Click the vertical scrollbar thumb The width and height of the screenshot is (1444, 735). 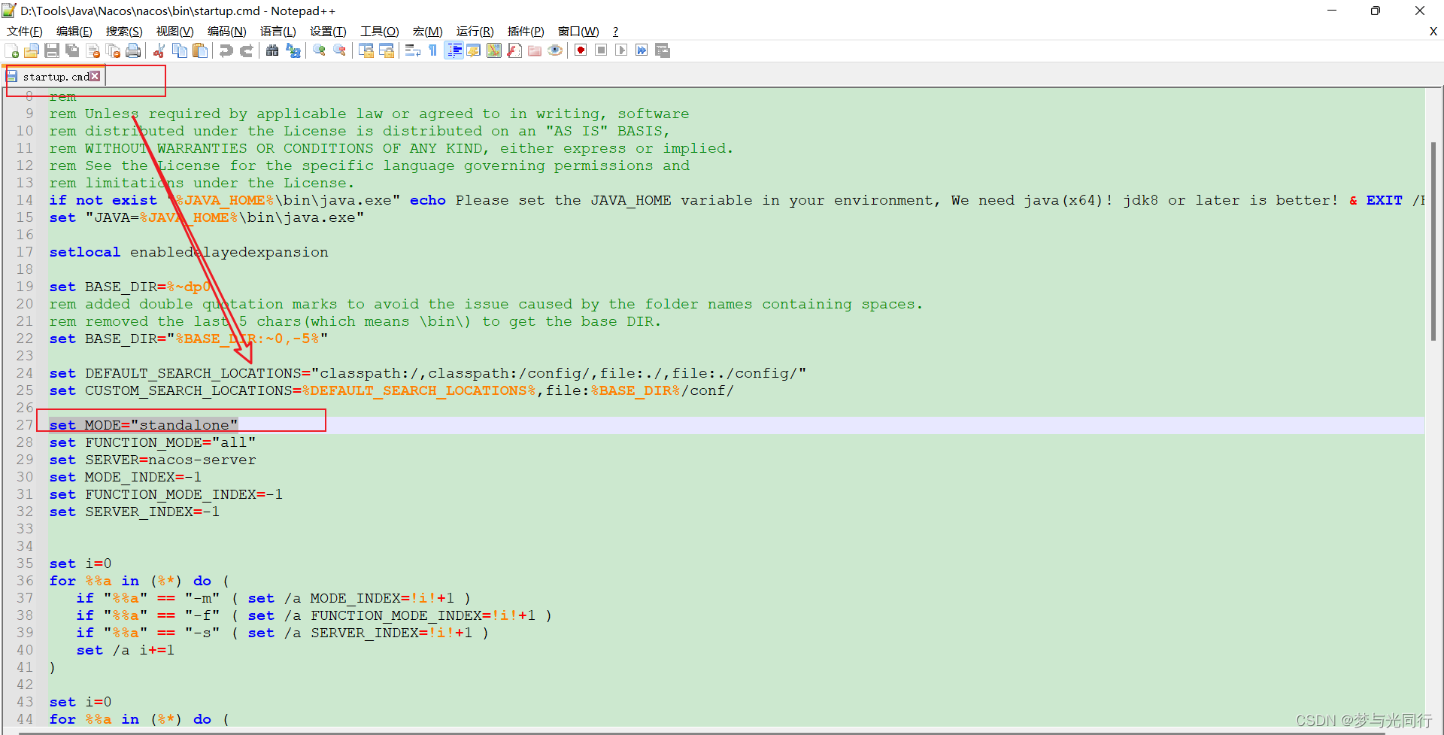click(x=1433, y=241)
